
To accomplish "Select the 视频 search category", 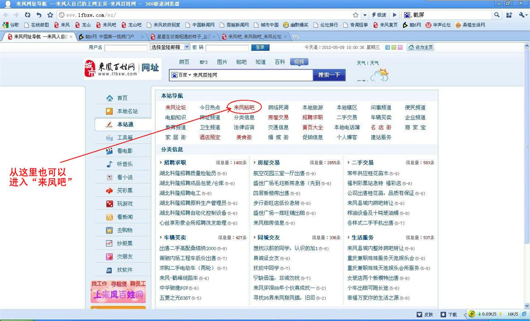I will coord(299,62).
